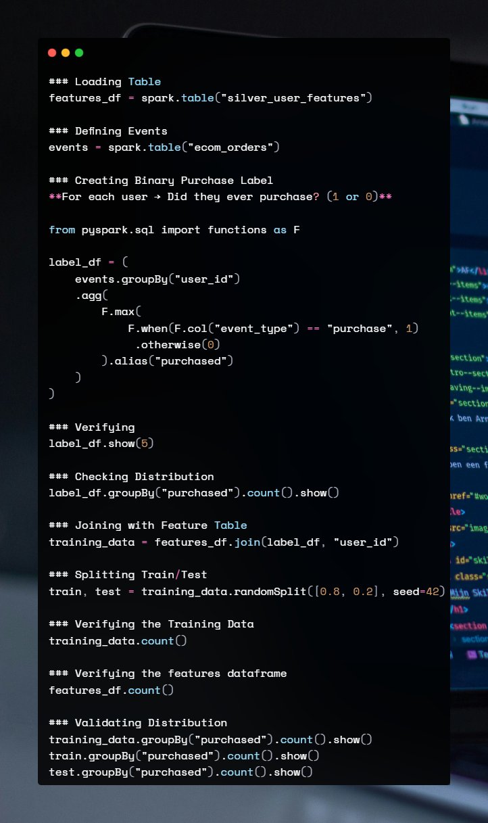
Task: Click the test.groupBy("purchased") line
Action: pos(180,772)
